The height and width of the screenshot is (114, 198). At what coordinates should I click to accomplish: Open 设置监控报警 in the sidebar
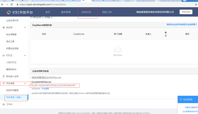click(12, 48)
